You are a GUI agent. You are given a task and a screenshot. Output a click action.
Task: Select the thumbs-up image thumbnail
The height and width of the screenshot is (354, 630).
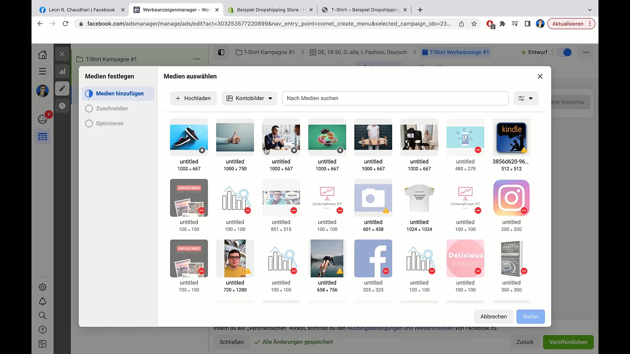(x=235, y=137)
